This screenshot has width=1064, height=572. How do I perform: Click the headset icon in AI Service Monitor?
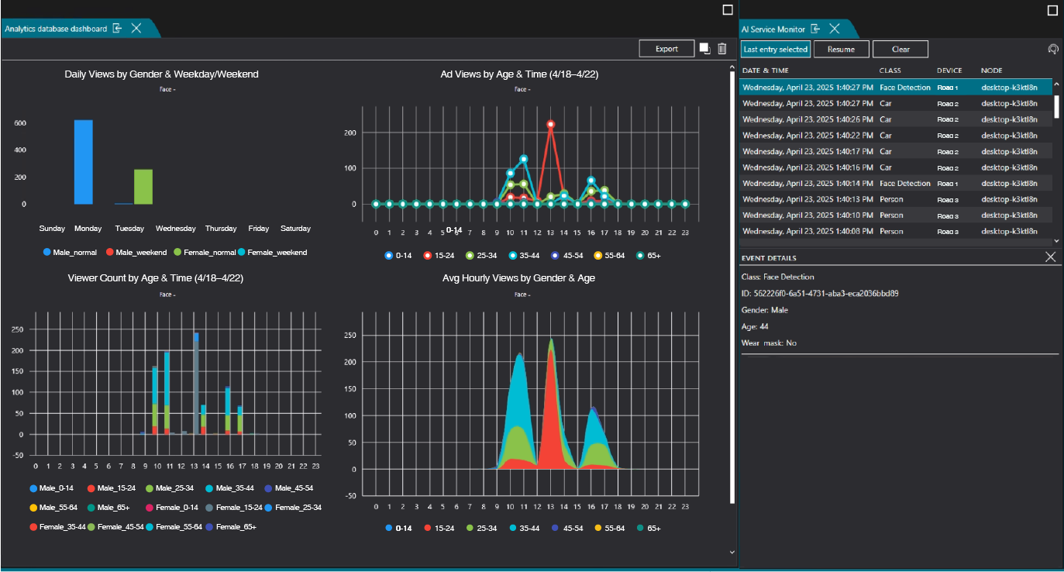1052,49
